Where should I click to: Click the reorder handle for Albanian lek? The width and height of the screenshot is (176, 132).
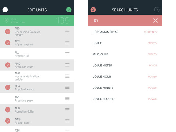(67, 54)
